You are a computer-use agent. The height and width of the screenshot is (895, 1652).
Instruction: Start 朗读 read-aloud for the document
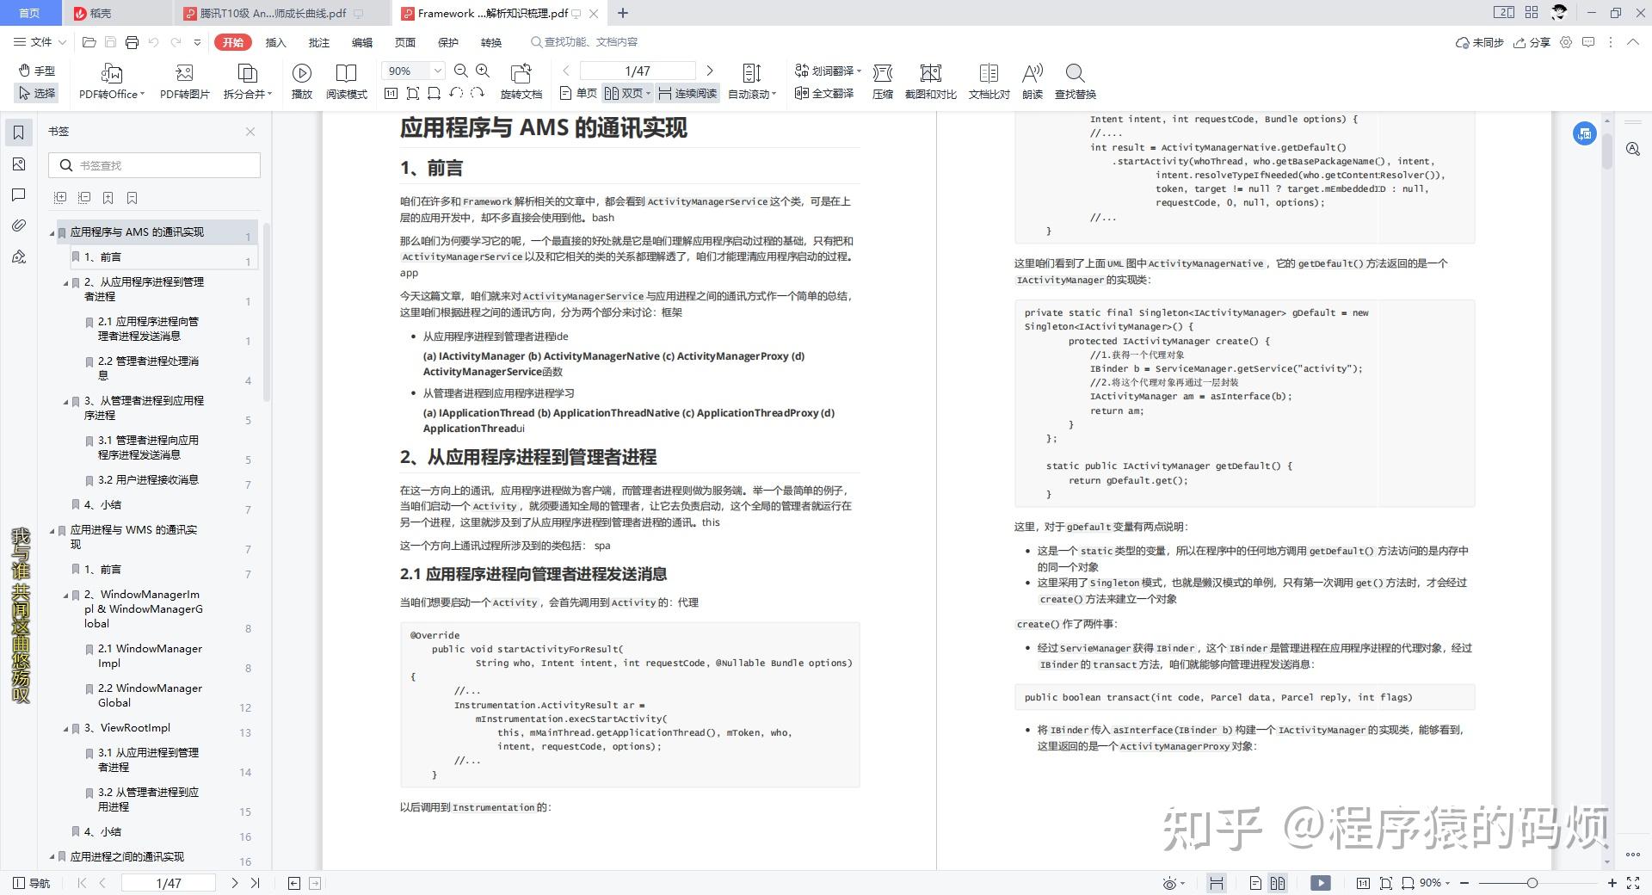click(1032, 82)
